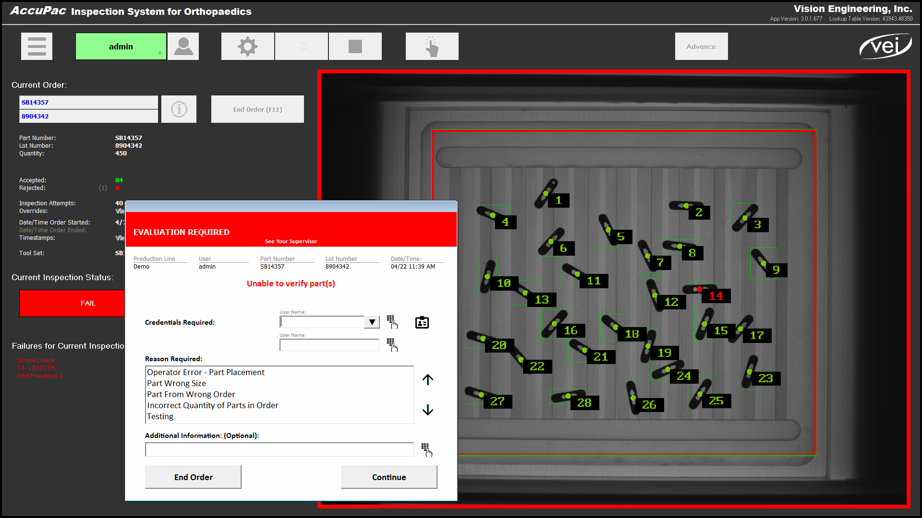Choose 'Testing' in reason list
The image size is (922, 518).
pyautogui.click(x=160, y=416)
